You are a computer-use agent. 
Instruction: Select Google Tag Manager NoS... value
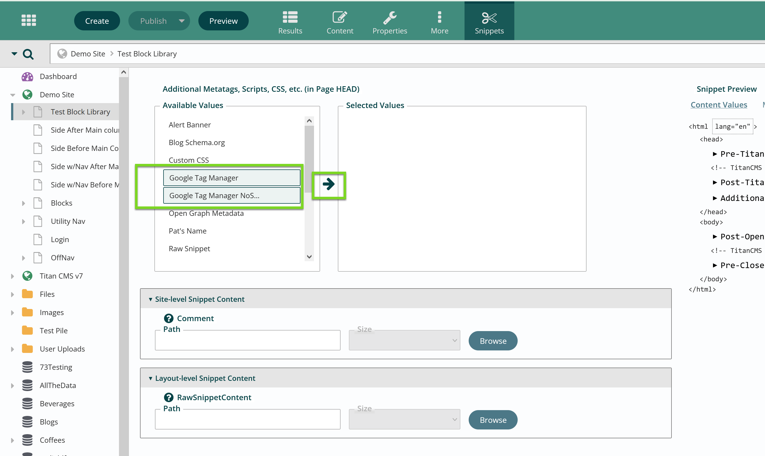[232, 195]
